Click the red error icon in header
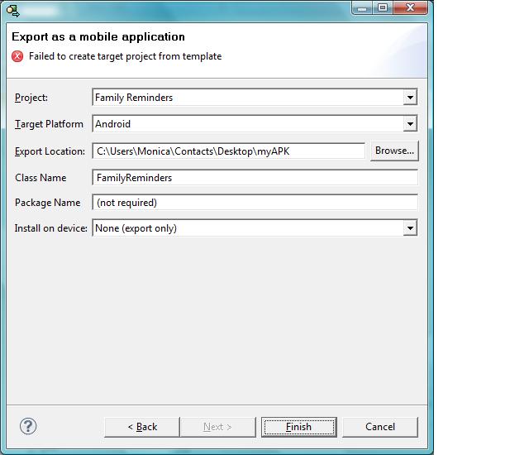The width and height of the screenshot is (529, 455). point(17,56)
